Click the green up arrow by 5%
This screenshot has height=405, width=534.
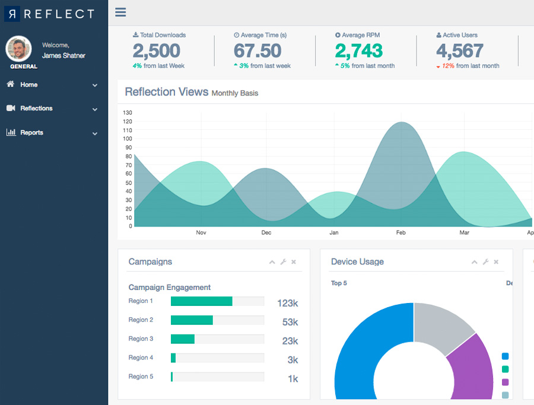(337, 65)
